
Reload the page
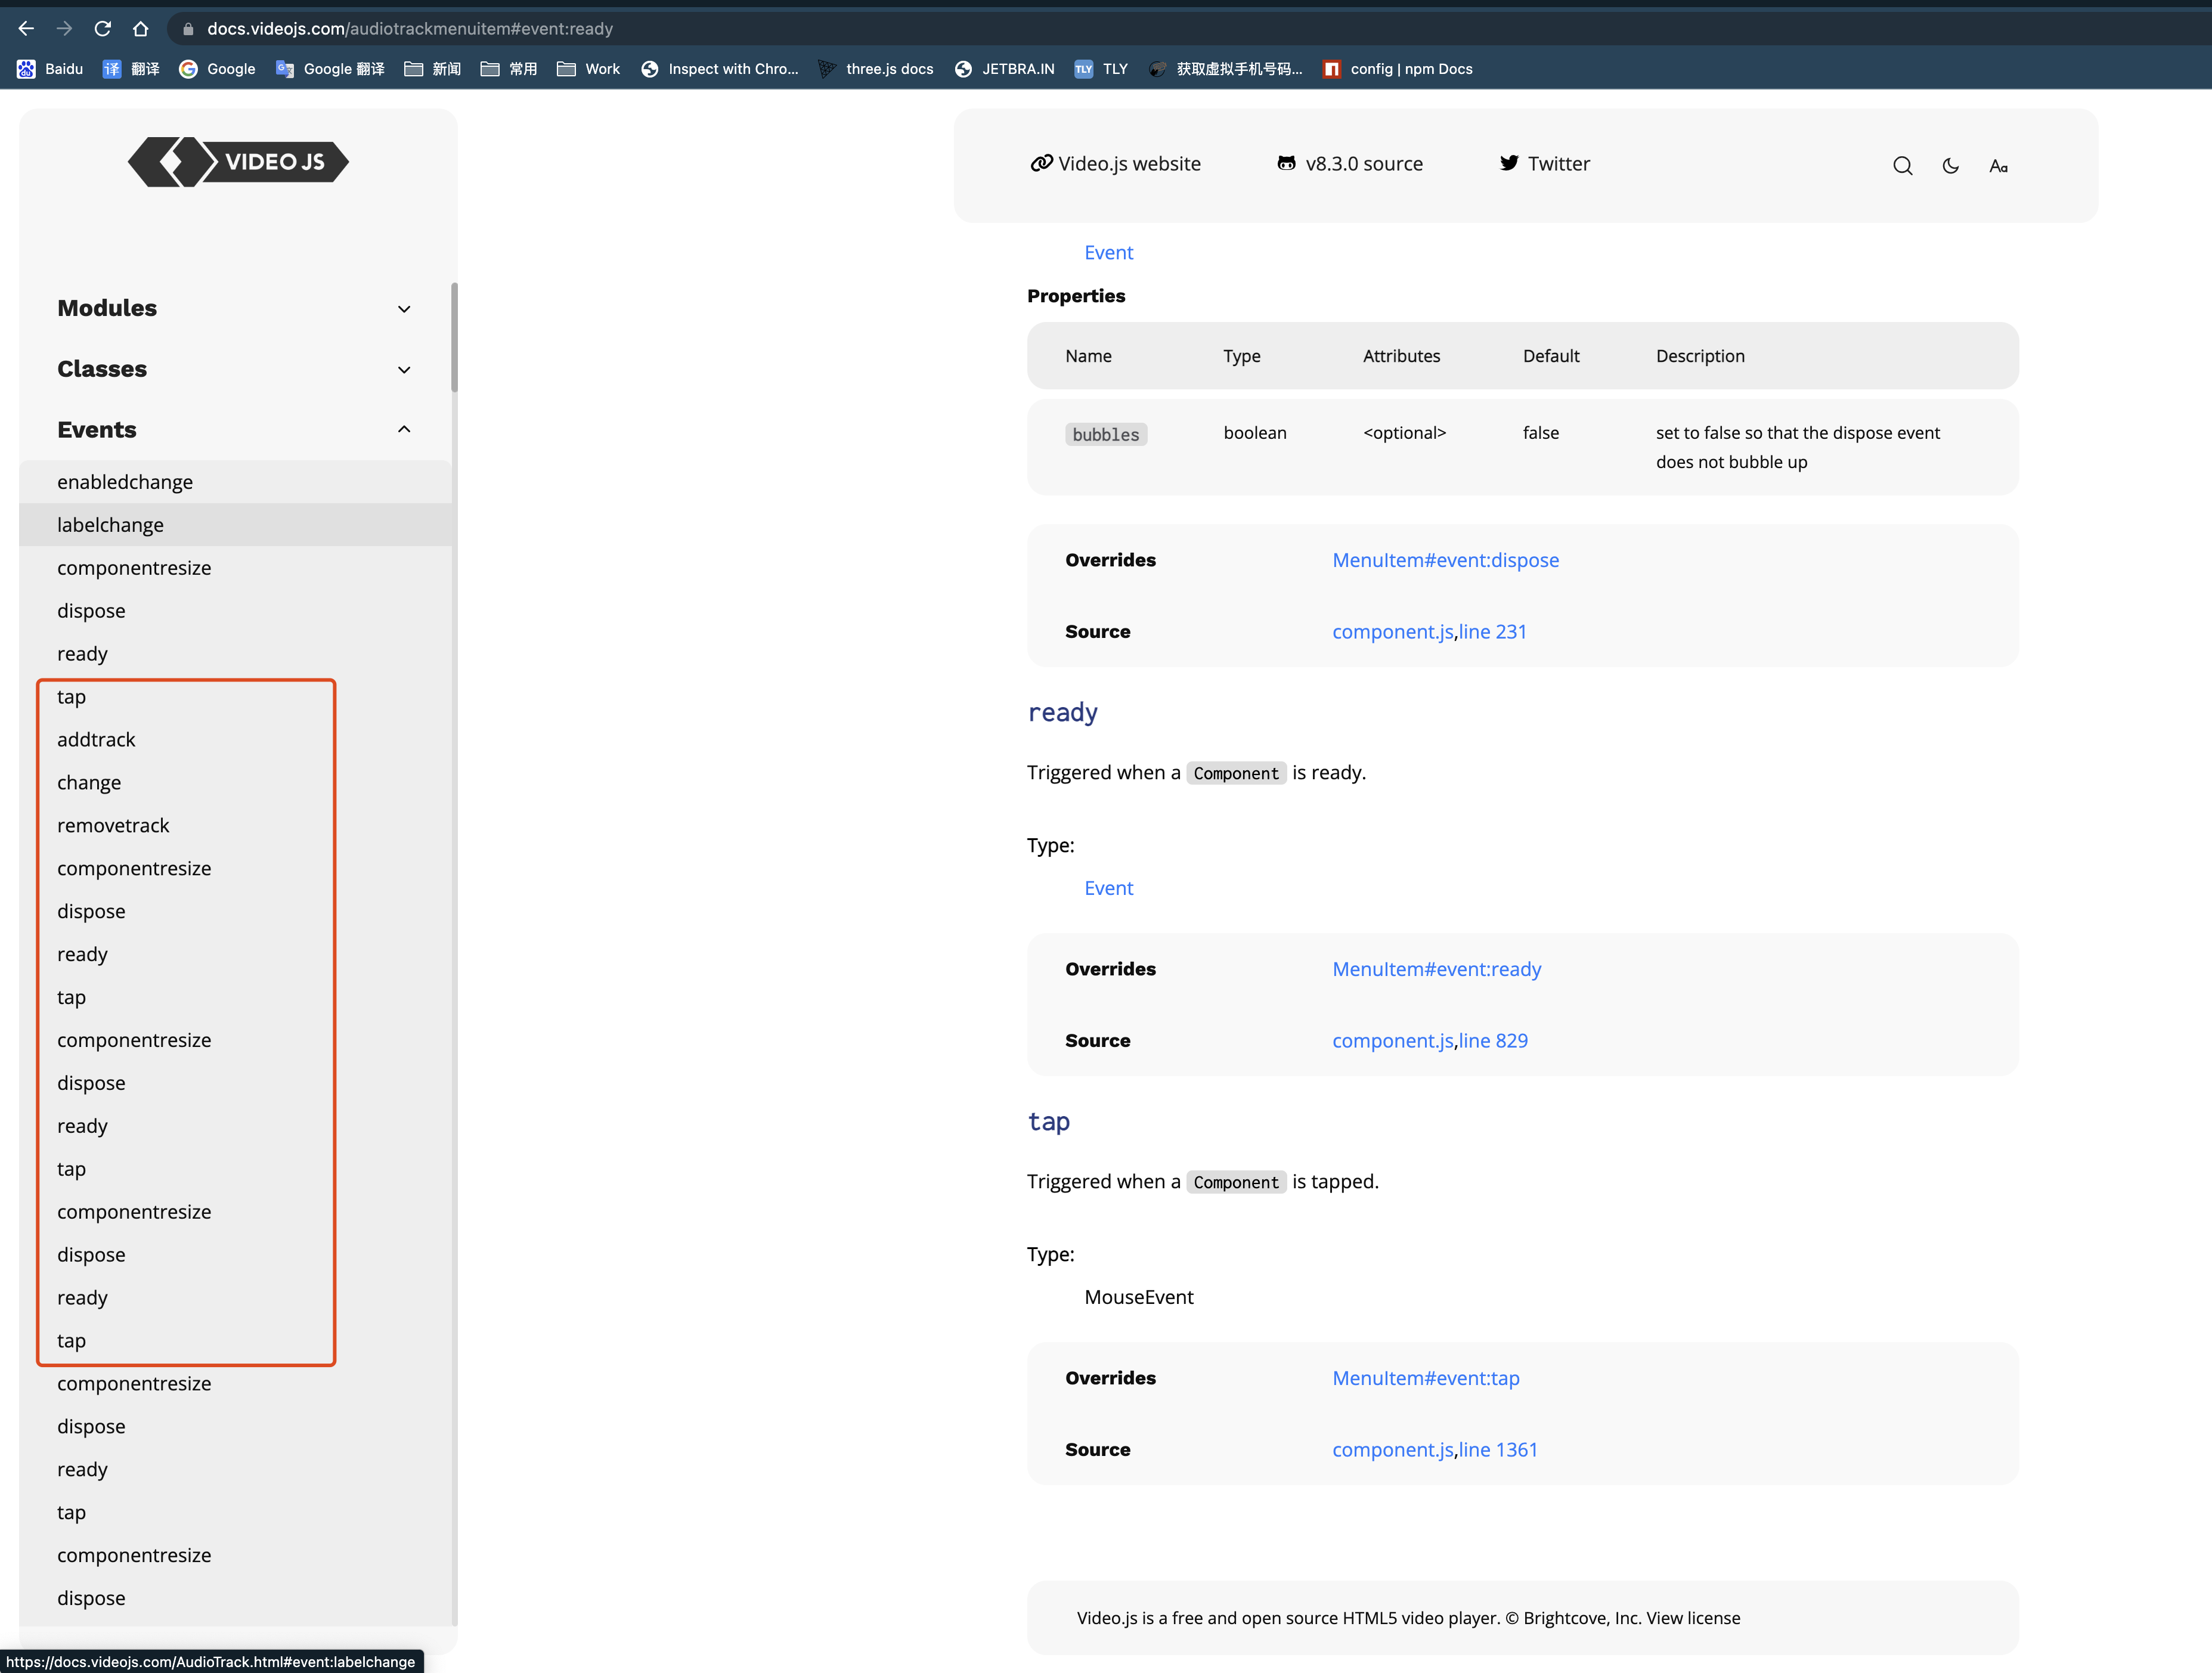tap(102, 28)
